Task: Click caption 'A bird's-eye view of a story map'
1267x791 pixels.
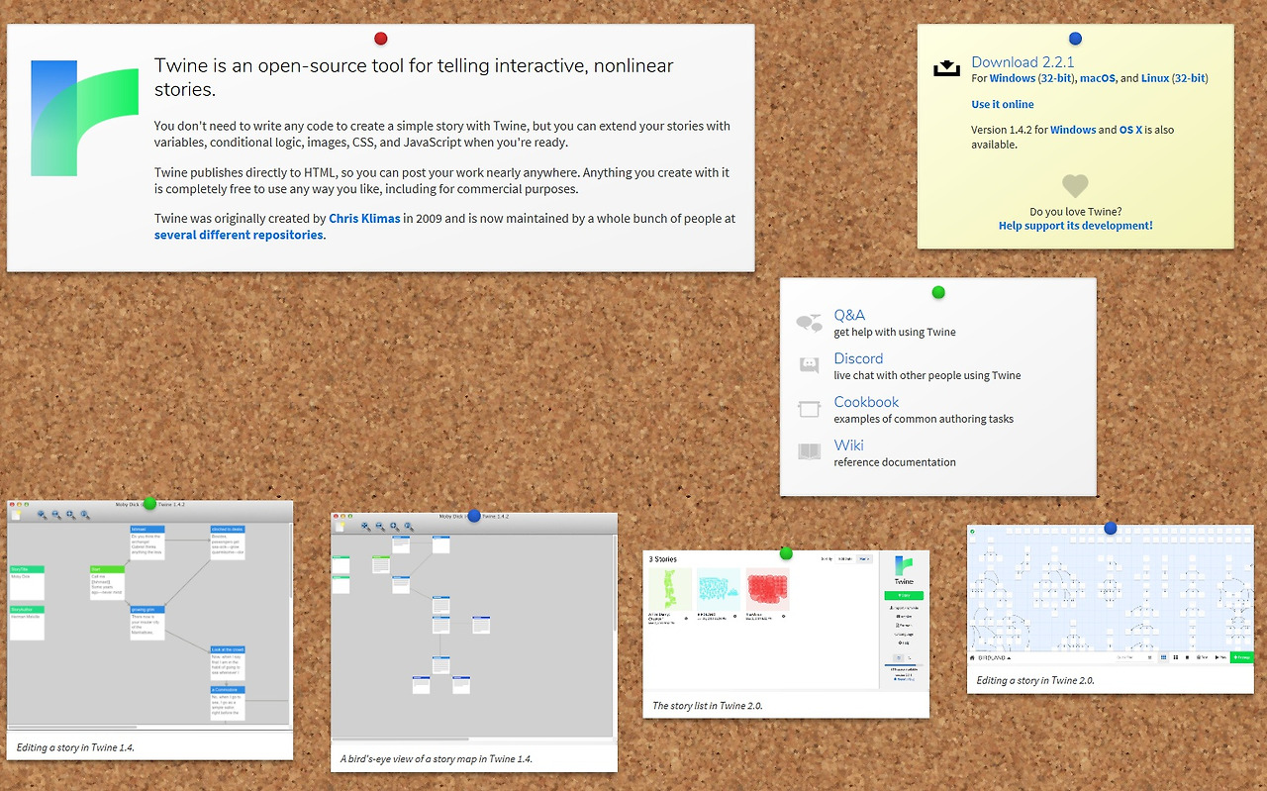Action: click(437, 759)
